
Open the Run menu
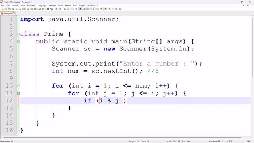[x=75, y=6]
